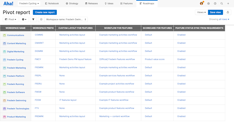Image resolution: width=234 pixels, height=137 pixels.
Task: Click Product value score cell
Action: 155,59
